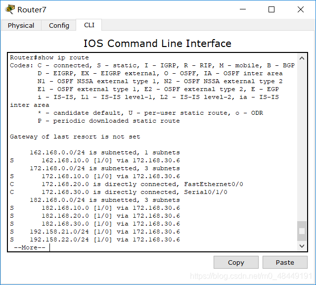
Task: Select the CLI tab
Action: coord(89,25)
